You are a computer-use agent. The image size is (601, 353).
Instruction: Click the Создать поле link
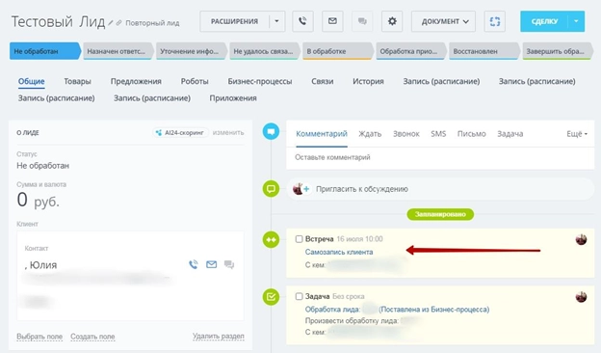tap(92, 337)
